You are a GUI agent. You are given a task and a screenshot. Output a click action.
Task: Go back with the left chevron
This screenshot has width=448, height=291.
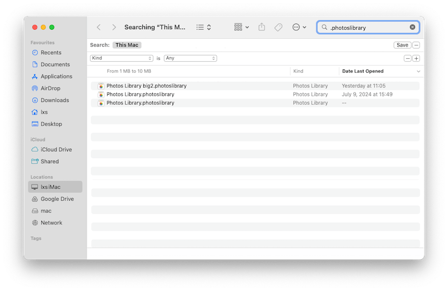pyautogui.click(x=99, y=27)
